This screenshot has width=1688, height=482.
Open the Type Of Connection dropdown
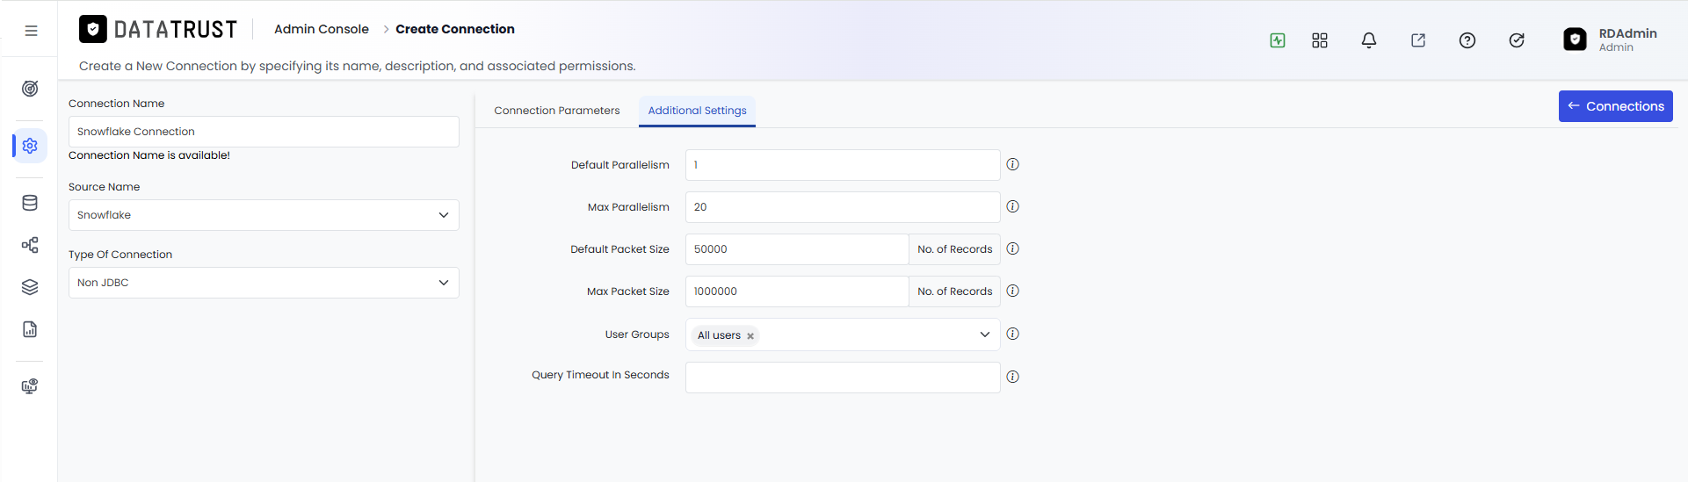[x=264, y=283]
